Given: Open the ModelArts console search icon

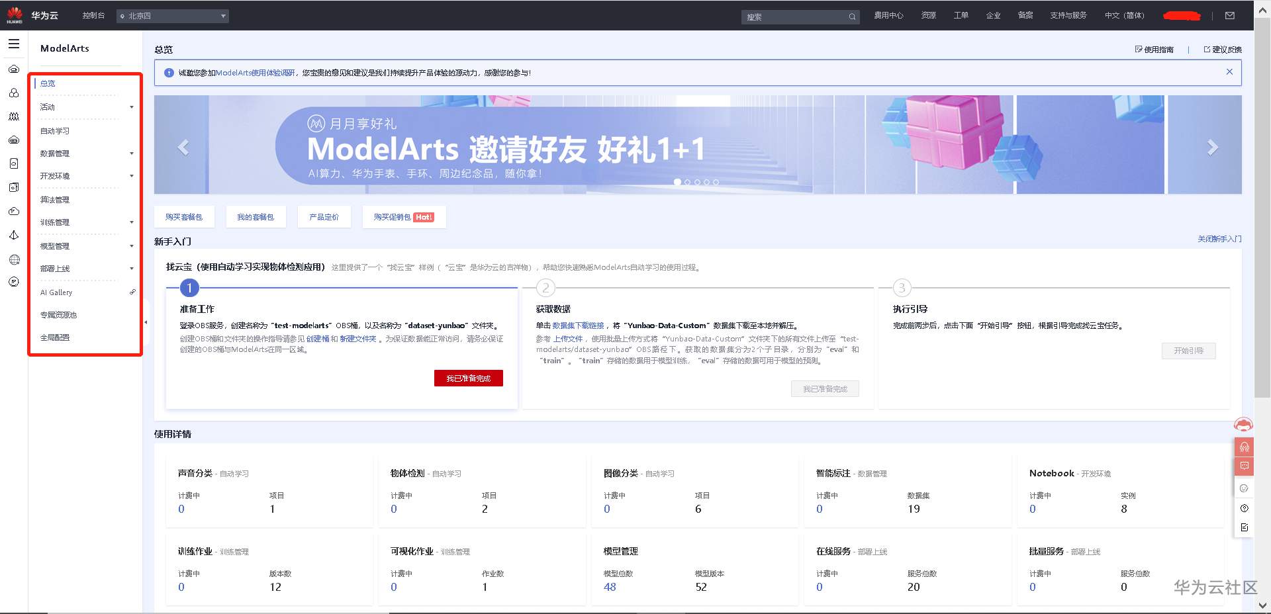Looking at the screenshot, I should click(853, 17).
